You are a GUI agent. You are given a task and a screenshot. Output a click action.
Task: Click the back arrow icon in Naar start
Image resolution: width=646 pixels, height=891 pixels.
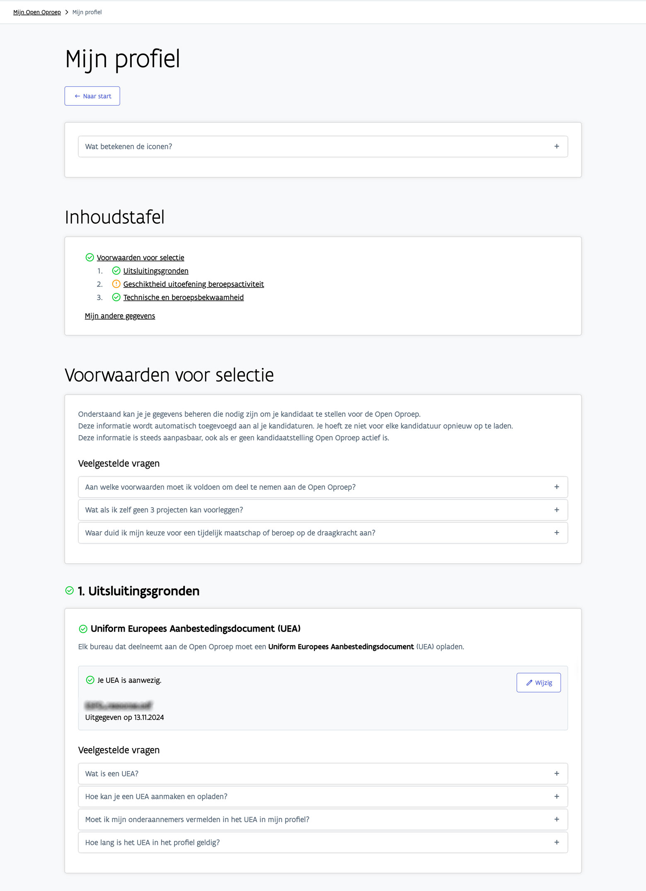[x=77, y=96]
